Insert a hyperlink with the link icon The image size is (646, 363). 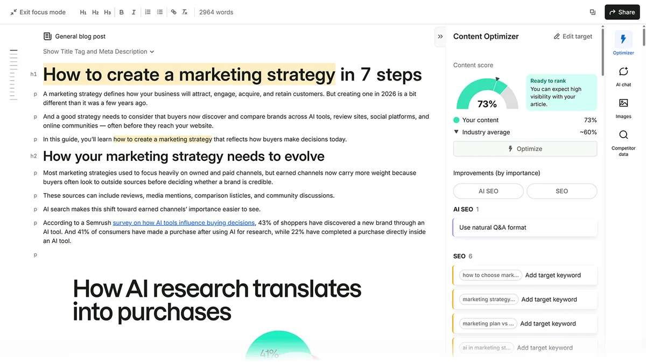click(173, 12)
